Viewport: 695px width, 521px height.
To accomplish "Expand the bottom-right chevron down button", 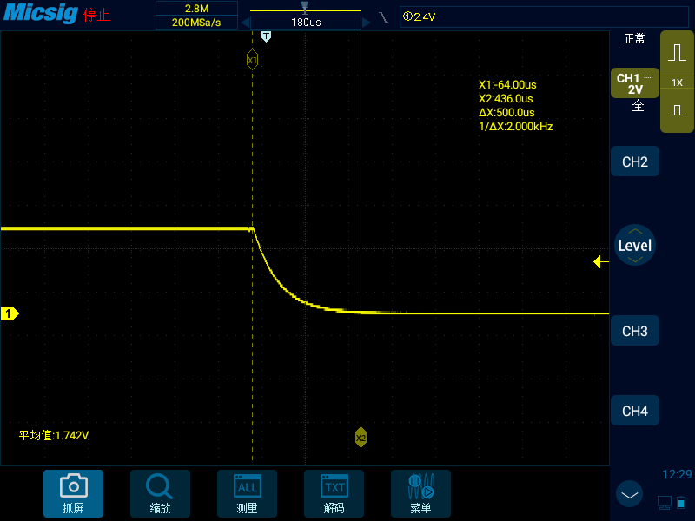I will pos(629,494).
